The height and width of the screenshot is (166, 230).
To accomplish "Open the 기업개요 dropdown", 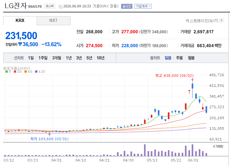I will tap(143, 6).
